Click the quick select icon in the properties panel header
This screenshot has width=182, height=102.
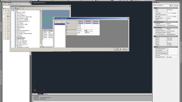coord(177,5)
